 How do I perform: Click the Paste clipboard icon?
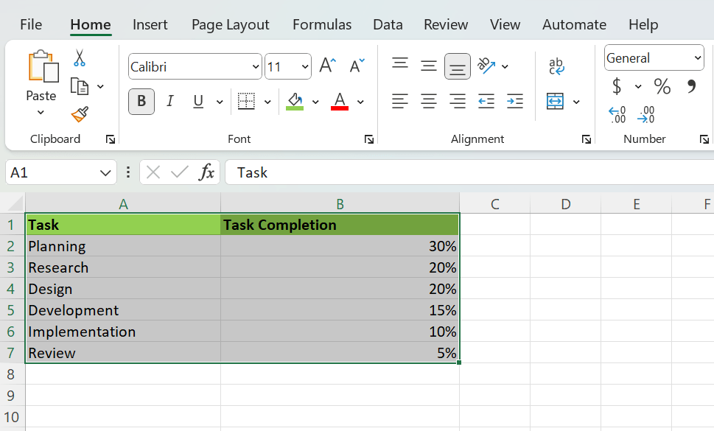43,66
